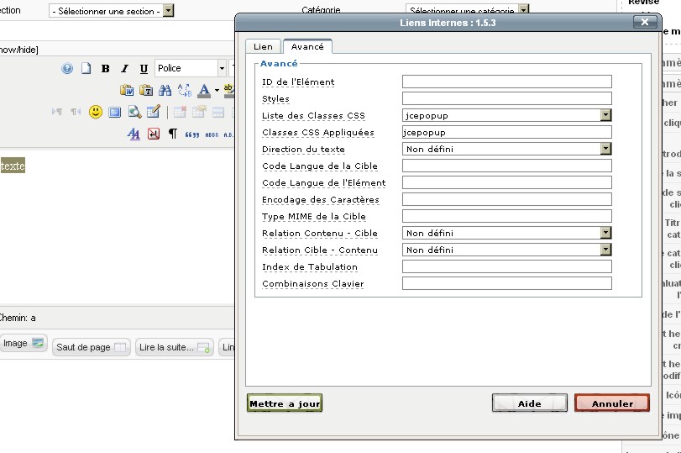The height and width of the screenshot is (453, 681).
Task: Click the Paste from Word icon
Action: pyautogui.click(x=127, y=90)
